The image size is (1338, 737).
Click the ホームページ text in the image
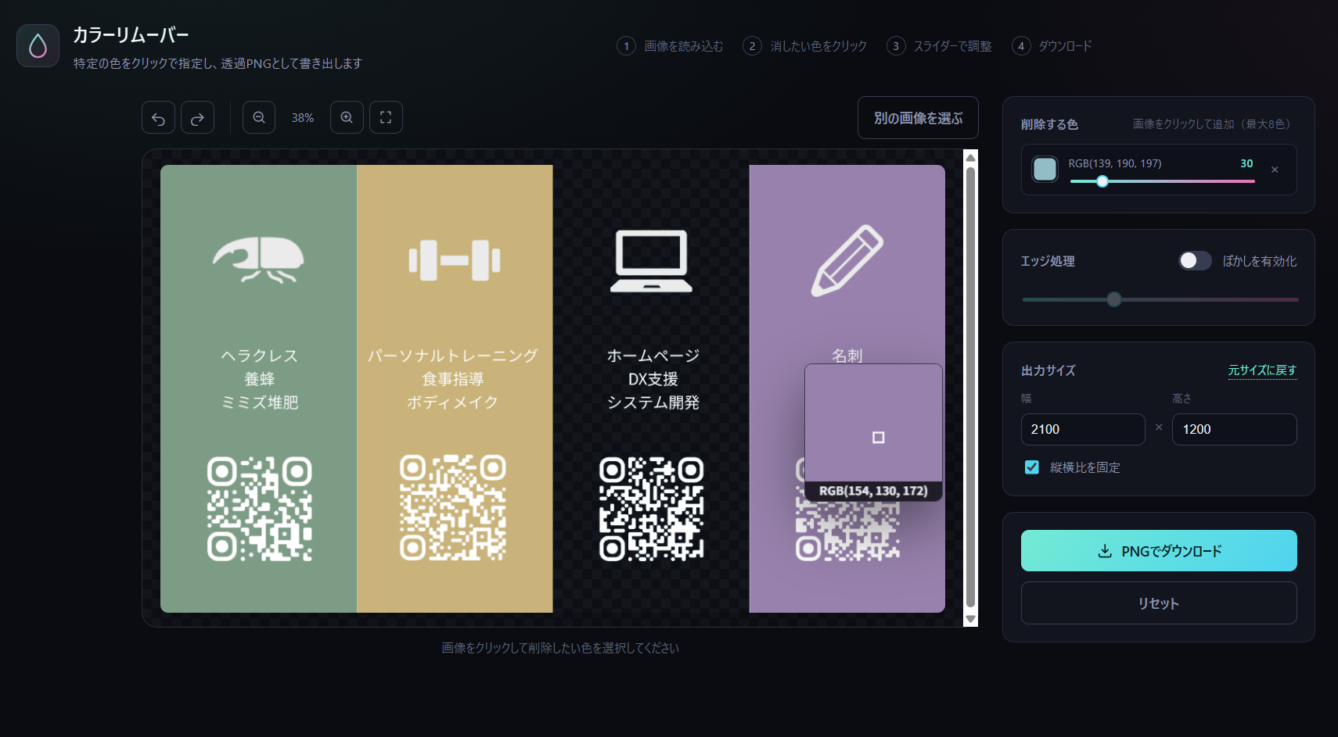tap(653, 356)
